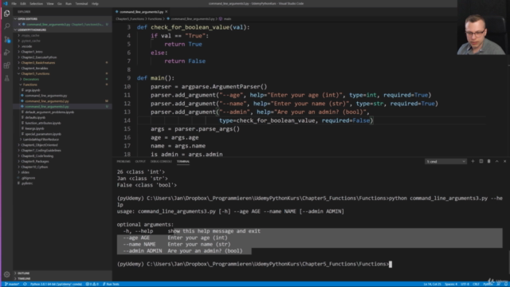
Task: Open the Explorer view in activity bar
Action: click(x=7, y=14)
